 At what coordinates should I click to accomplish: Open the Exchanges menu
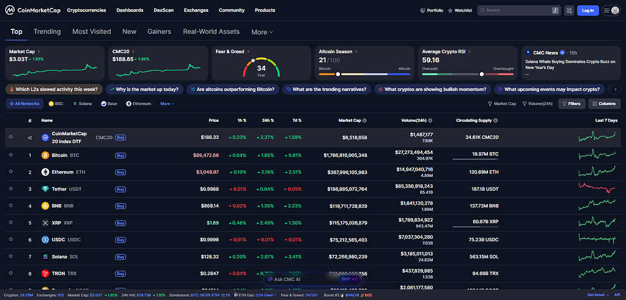tap(196, 10)
